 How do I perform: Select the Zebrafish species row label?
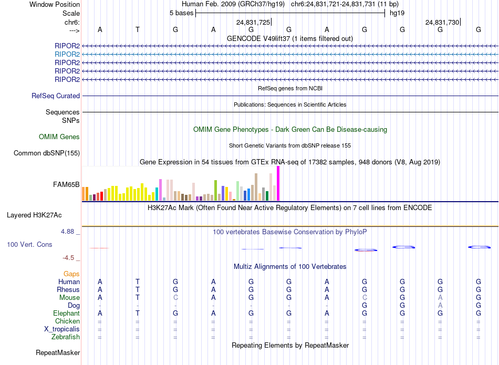pyautogui.click(x=66, y=337)
